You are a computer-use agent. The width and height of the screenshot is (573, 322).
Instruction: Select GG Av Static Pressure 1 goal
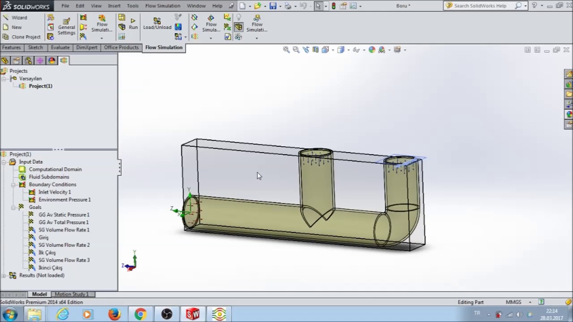point(64,215)
